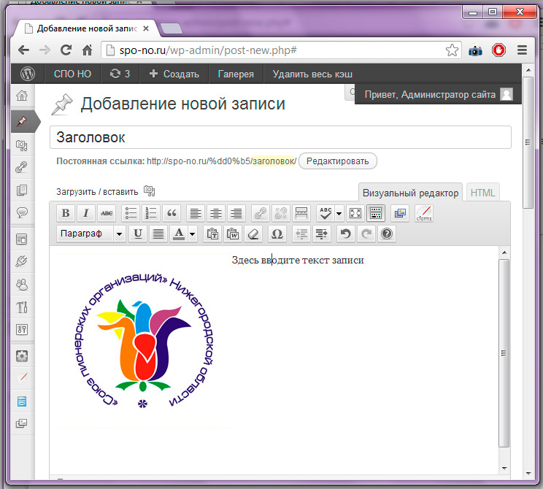Toggle fullscreen editing mode
Viewport: 543px width, 489px height.
[x=355, y=213]
